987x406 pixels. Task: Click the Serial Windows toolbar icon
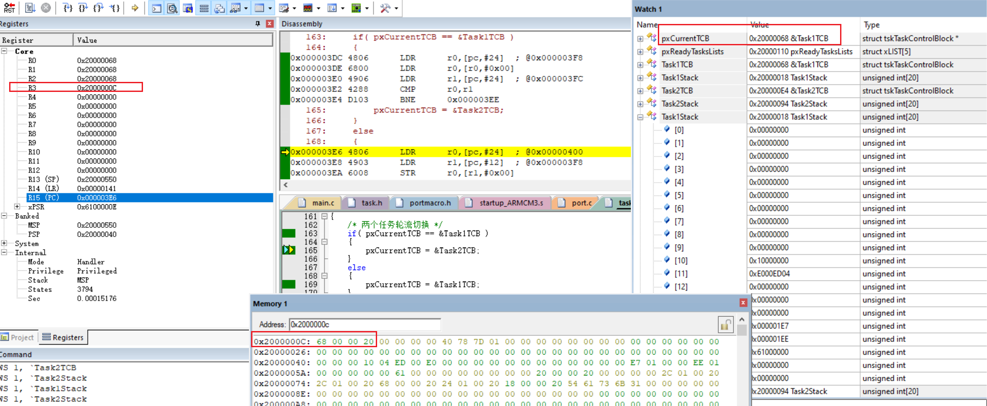[x=284, y=8]
